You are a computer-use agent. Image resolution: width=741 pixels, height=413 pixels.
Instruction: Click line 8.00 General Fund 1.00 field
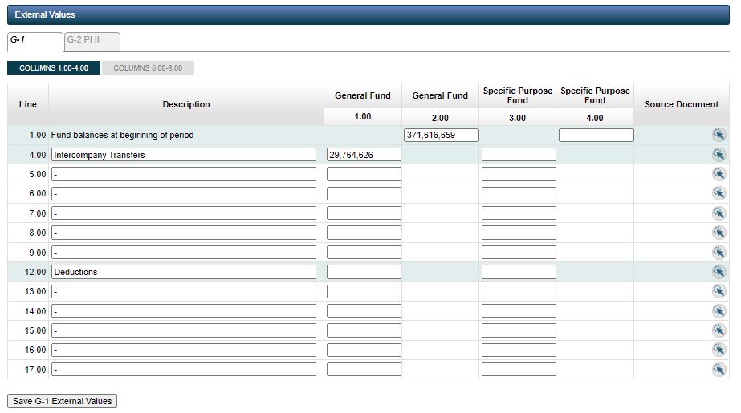point(364,233)
